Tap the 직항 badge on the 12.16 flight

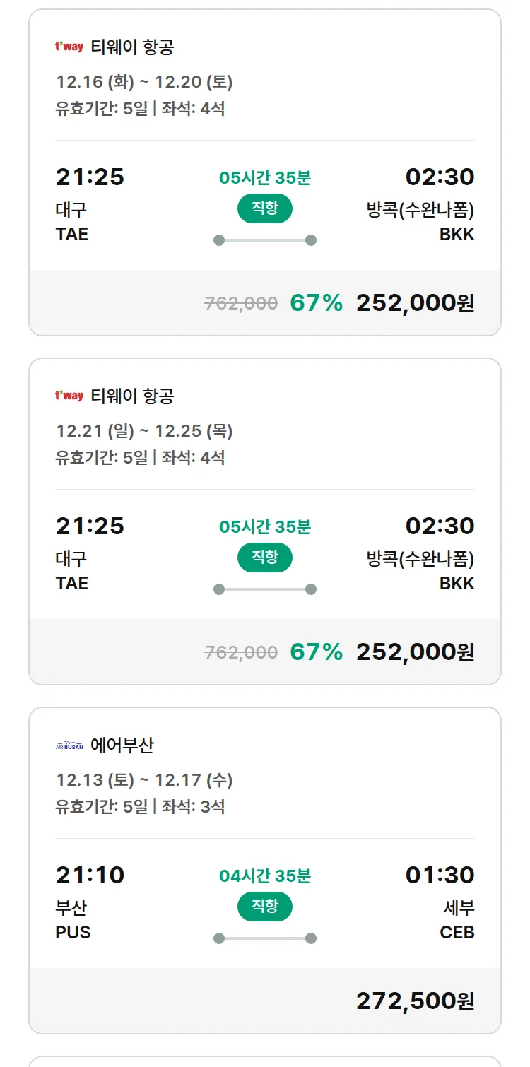264,208
